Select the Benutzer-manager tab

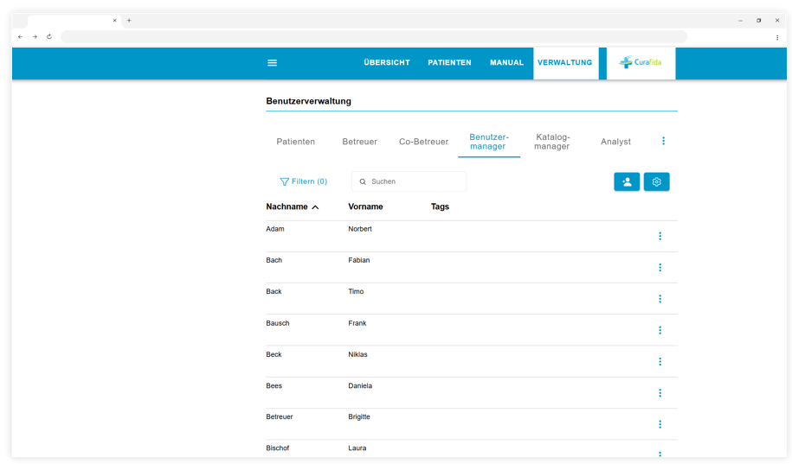[x=489, y=142]
